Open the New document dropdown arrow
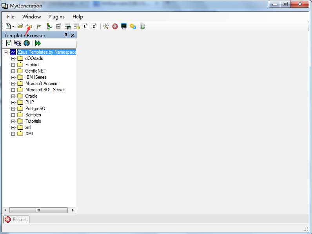The height and width of the screenshot is (234, 312). coord(13,27)
